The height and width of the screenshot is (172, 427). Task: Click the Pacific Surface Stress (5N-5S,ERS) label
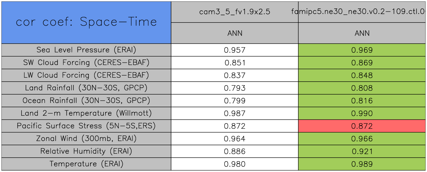point(86,126)
